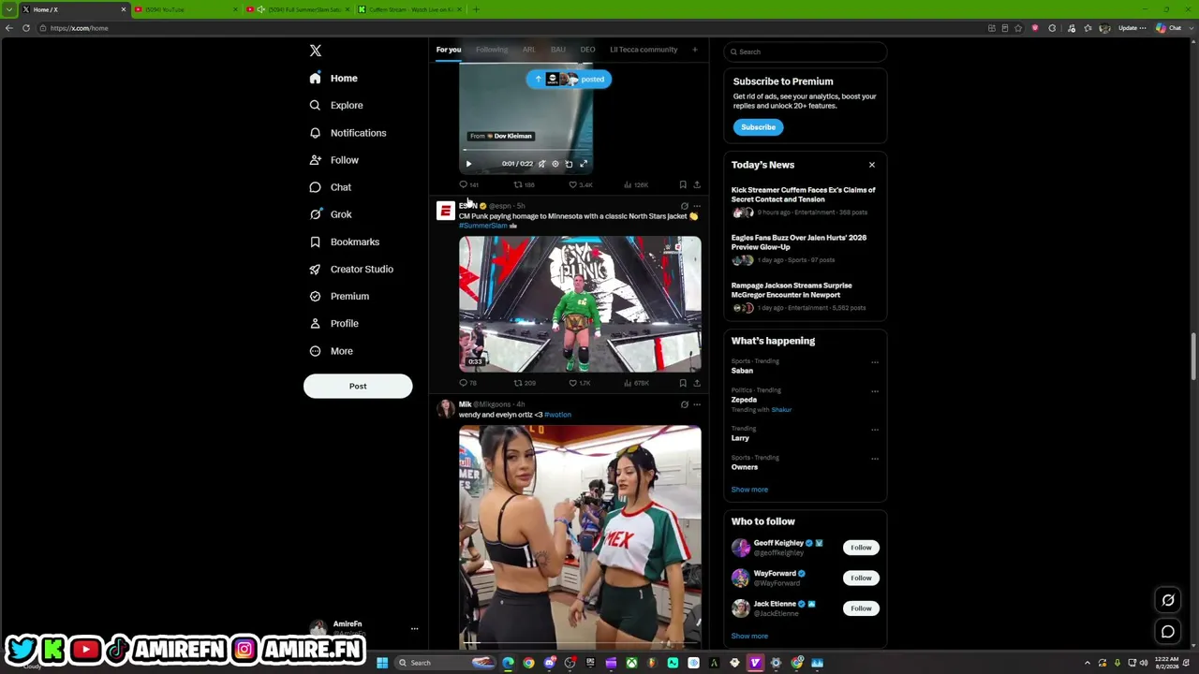Follow Geoff Keighley
Viewport: 1199px width, 674px height.
(x=861, y=548)
